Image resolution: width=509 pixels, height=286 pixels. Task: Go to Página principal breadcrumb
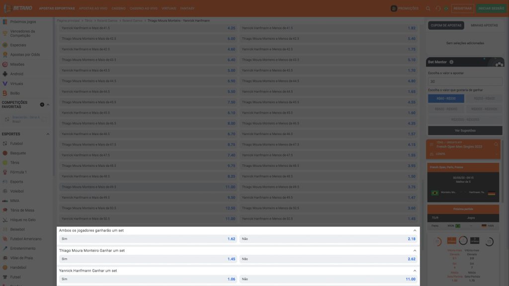(68, 20)
